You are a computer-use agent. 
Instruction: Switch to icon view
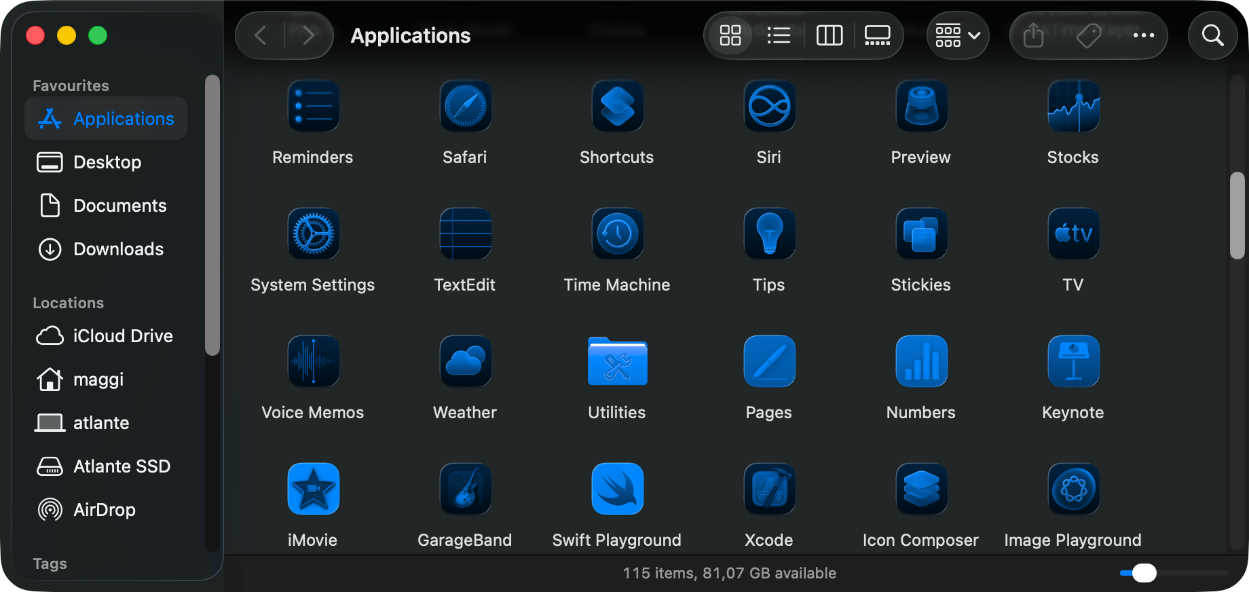[730, 35]
